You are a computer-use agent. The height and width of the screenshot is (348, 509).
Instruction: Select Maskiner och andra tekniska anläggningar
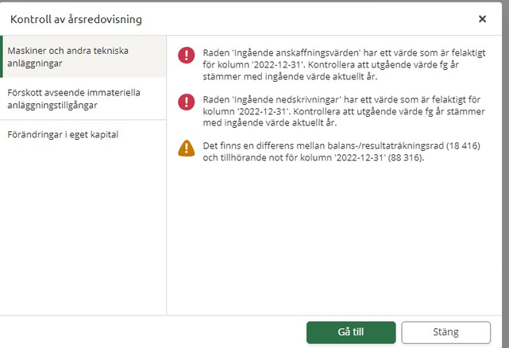click(83, 57)
